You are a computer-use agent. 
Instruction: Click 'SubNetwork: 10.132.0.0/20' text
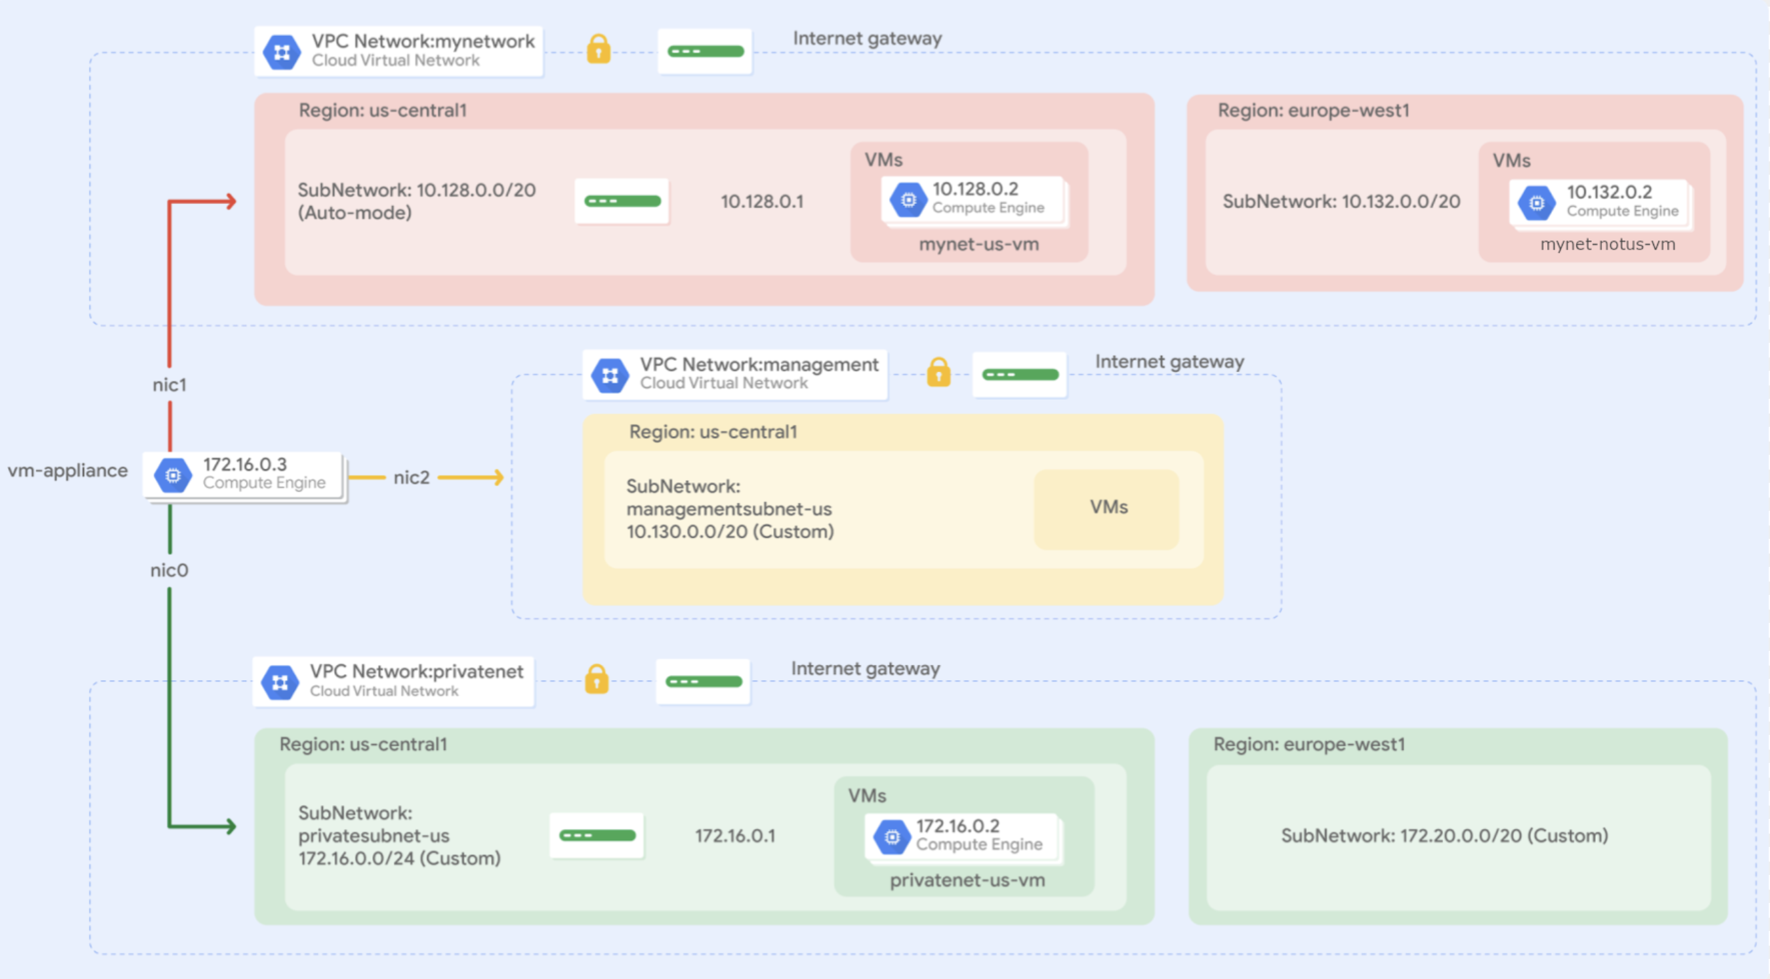[x=1341, y=201]
